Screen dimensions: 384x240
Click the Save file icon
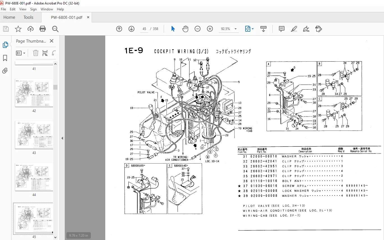6,29
